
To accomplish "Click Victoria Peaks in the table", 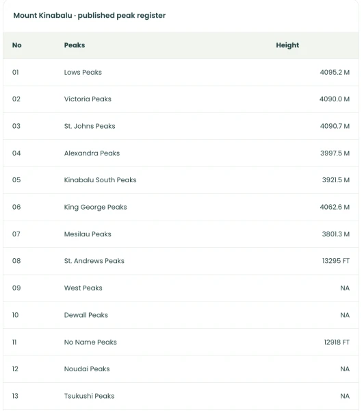I will pos(88,99).
